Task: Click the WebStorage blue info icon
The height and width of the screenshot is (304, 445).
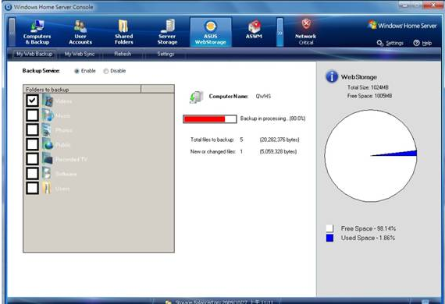Action: pos(332,76)
